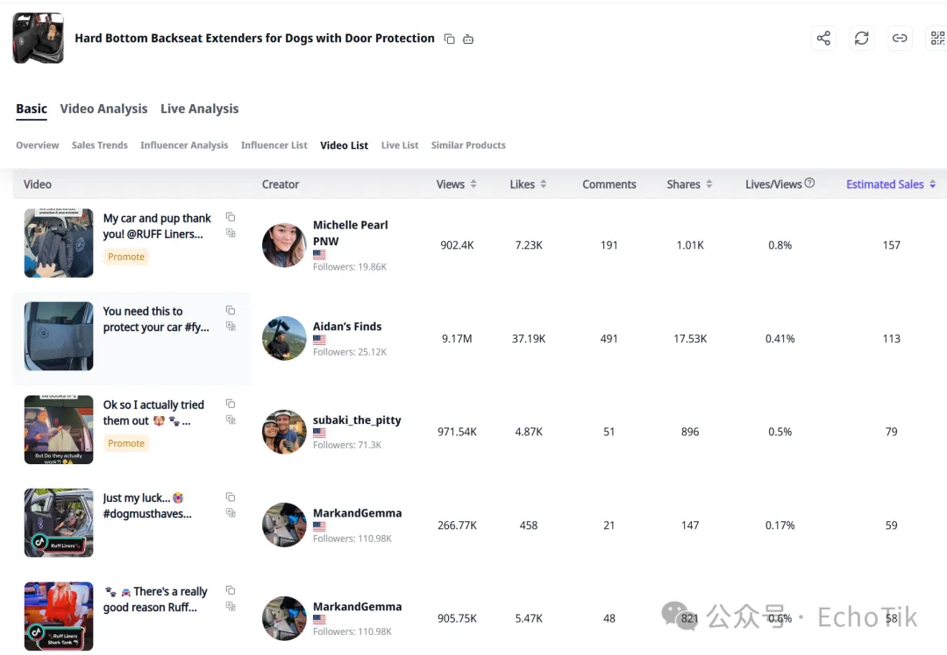Translate 'Ok so I actually tried' video title
The height and width of the screenshot is (655, 947).
pyautogui.click(x=230, y=419)
